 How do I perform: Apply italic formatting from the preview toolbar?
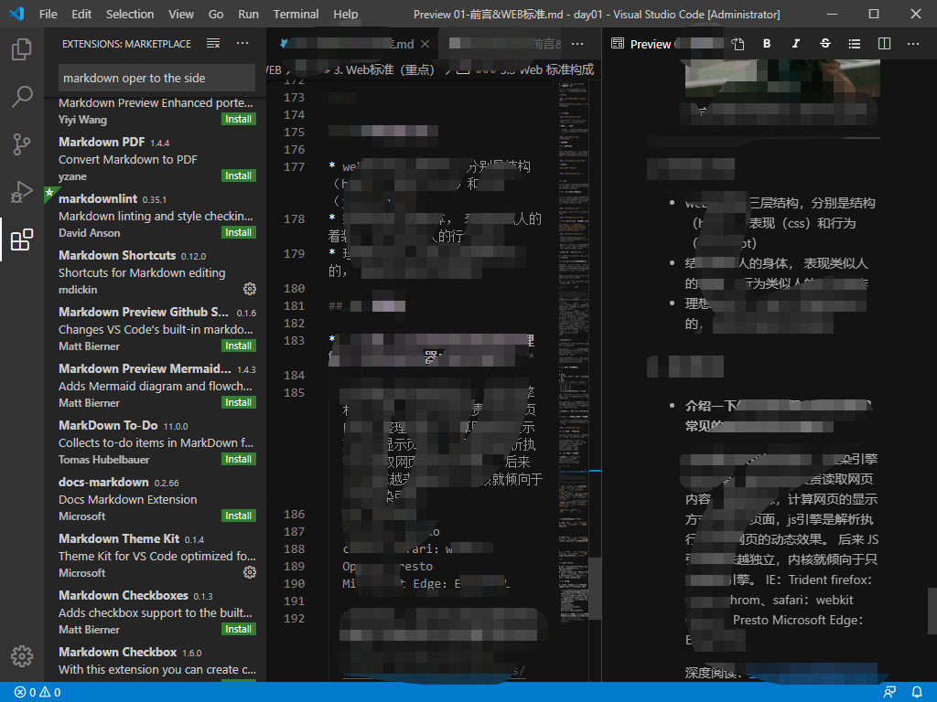pyautogui.click(x=794, y=43)
